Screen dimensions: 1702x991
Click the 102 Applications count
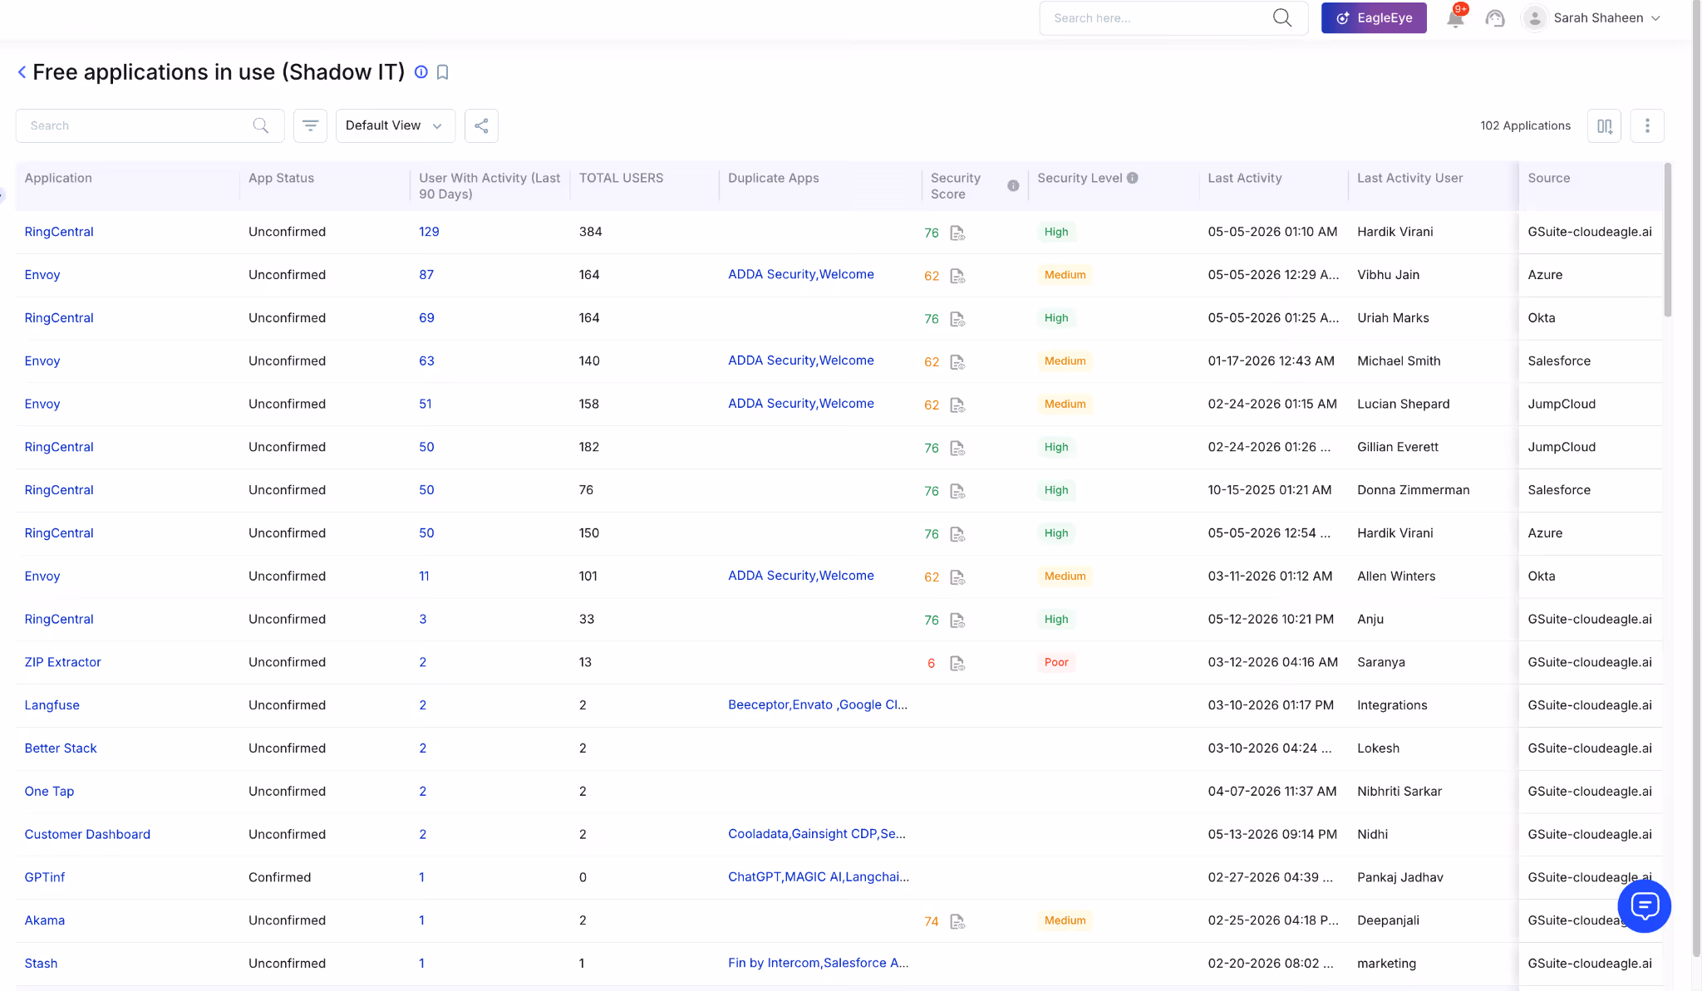pyautogui.click(x=1525, y=125)
